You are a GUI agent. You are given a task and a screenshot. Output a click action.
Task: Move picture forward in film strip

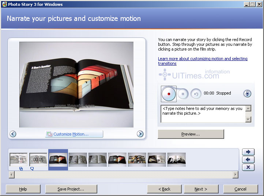[x=248, y=152]
